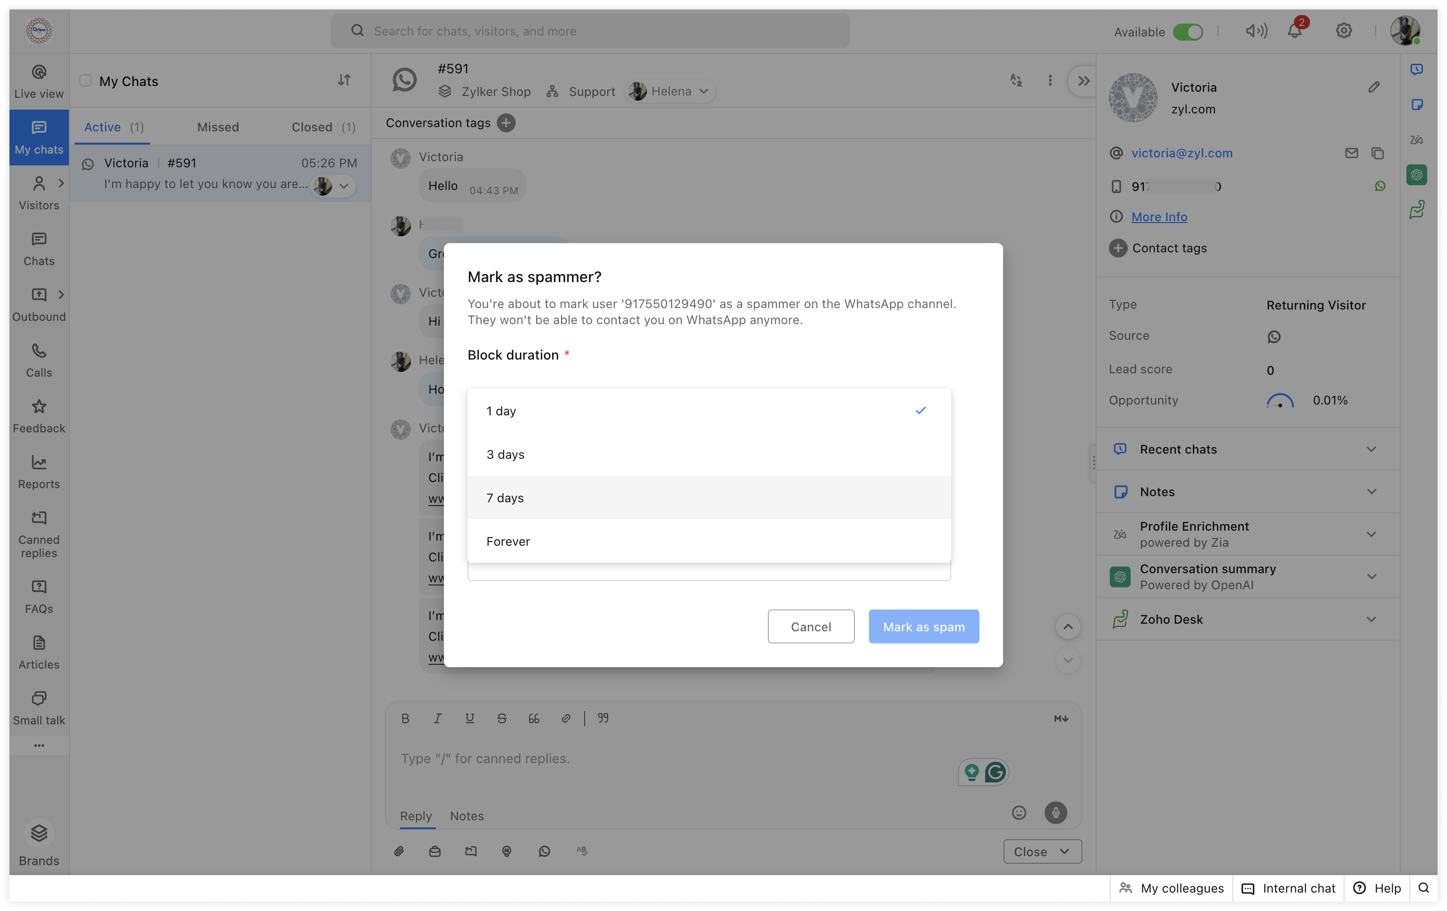This screenshot has width=1447, height=911.
Task: Select Forever as block duration
Action: (x=708, y=541)
